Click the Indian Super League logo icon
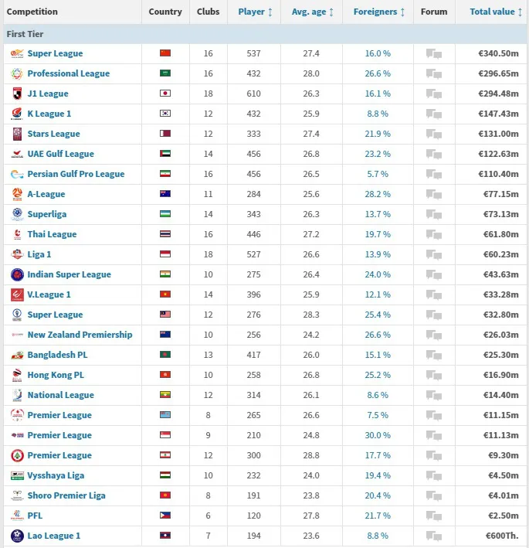Viewport: 529px width, 548px height. click(17, 274)
